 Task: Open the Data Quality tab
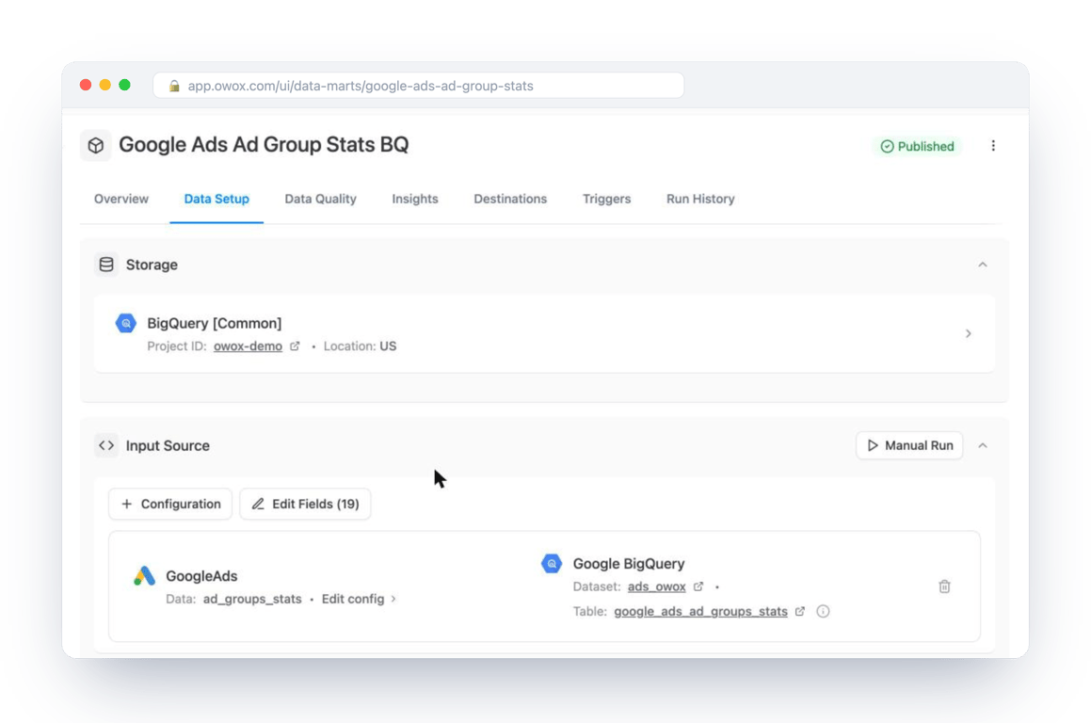point(320,199)
